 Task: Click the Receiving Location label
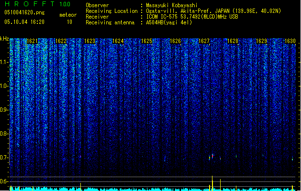111,11
